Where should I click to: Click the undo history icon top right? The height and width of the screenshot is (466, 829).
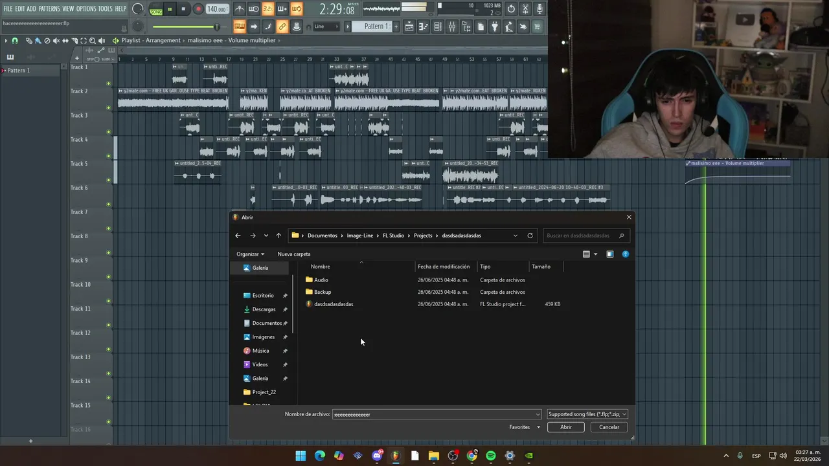pos(511,9)
